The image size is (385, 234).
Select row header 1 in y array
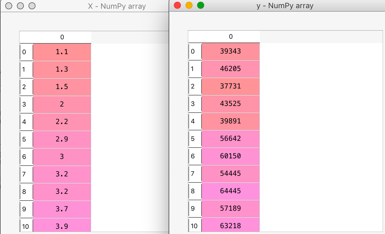[195, 69]
